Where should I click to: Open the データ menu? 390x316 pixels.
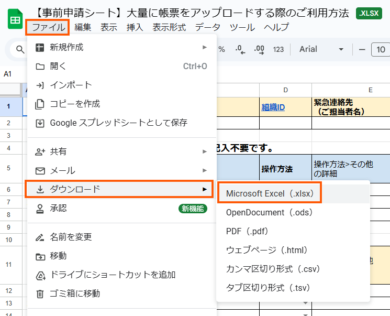208,27
